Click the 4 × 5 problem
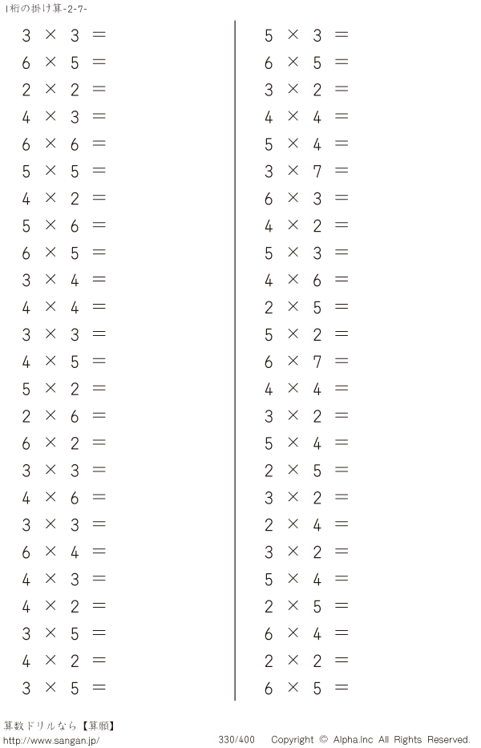 pos(64,362)
